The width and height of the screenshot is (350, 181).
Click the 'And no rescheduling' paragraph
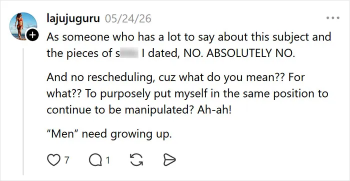click(x=187, y=93)
